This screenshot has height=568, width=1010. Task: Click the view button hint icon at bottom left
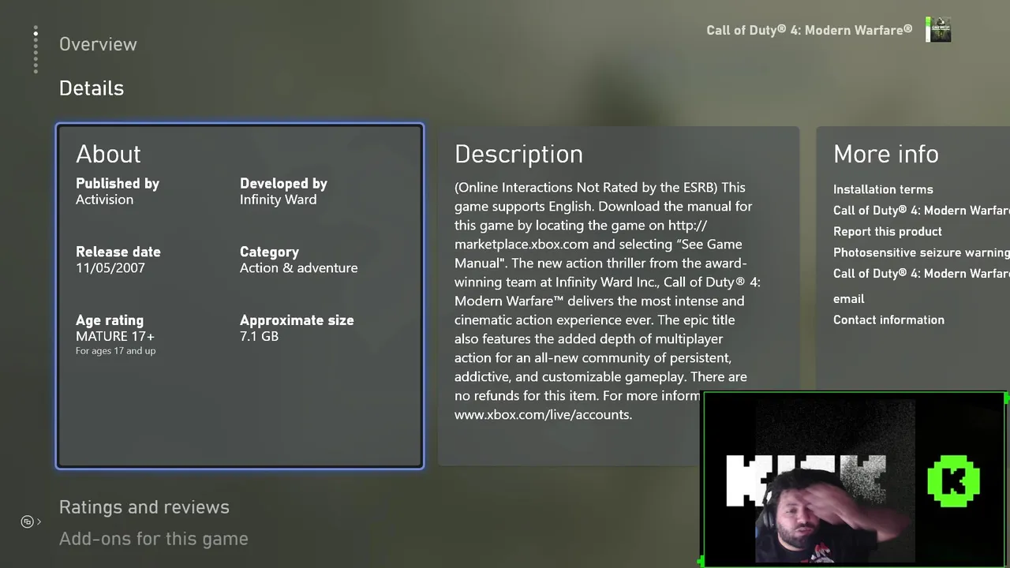(x=28, y=521)
